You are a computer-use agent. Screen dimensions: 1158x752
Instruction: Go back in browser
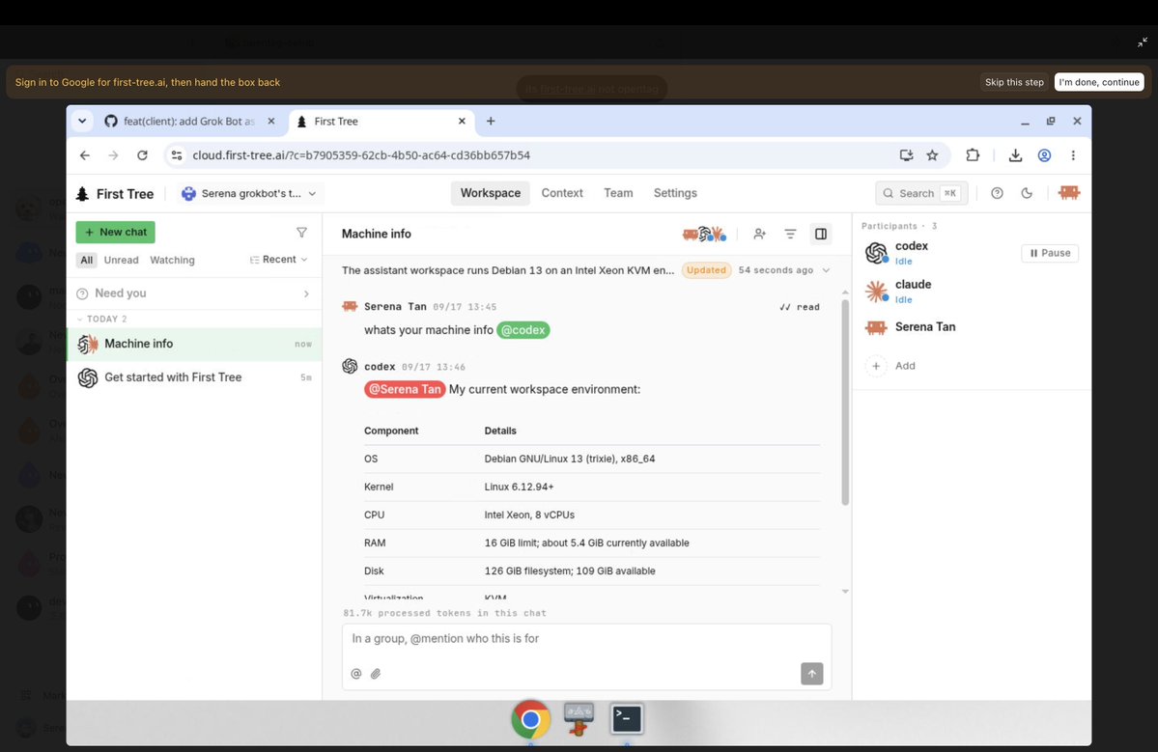(85, 155)
